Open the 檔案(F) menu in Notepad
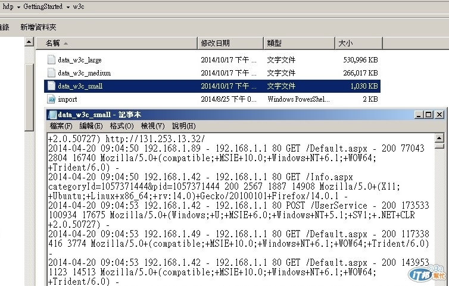Image resolution: width=449 pixels, height=286 pixels. (x=61, y=126)
